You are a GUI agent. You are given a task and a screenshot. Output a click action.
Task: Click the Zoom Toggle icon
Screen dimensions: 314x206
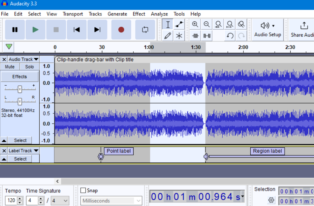click(241, 24)
